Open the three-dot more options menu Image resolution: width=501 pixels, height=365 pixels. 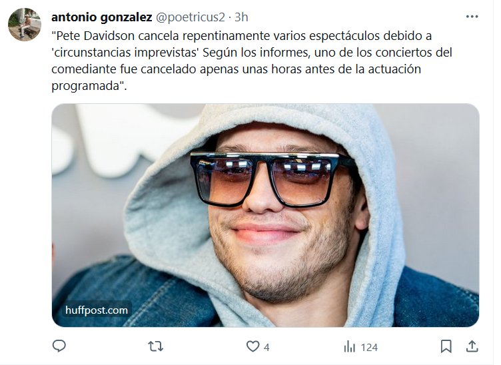coord(472,17)
